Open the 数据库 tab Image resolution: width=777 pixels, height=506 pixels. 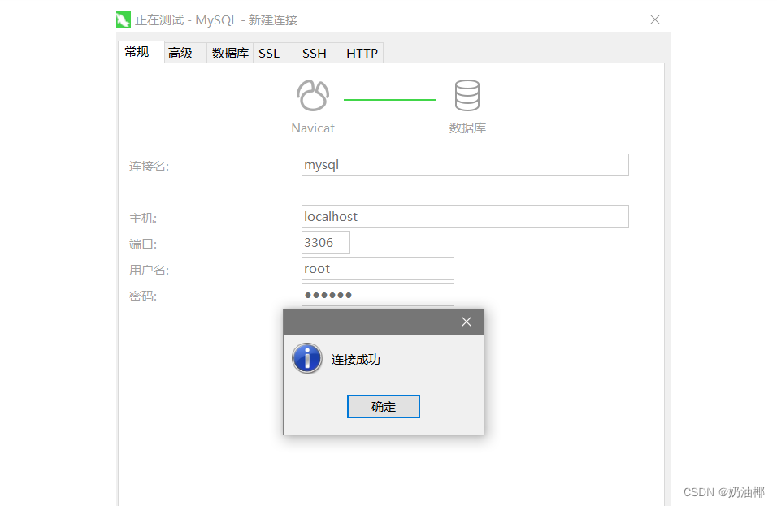coord(230,53)
